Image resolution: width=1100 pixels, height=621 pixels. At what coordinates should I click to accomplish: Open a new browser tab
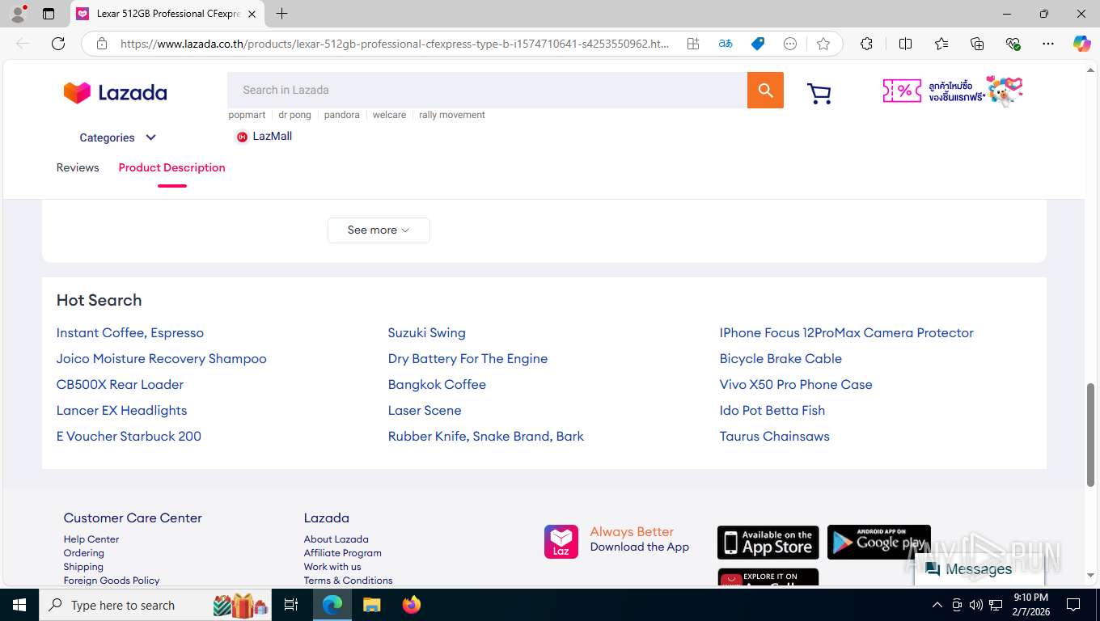click(x=281, y=14)
